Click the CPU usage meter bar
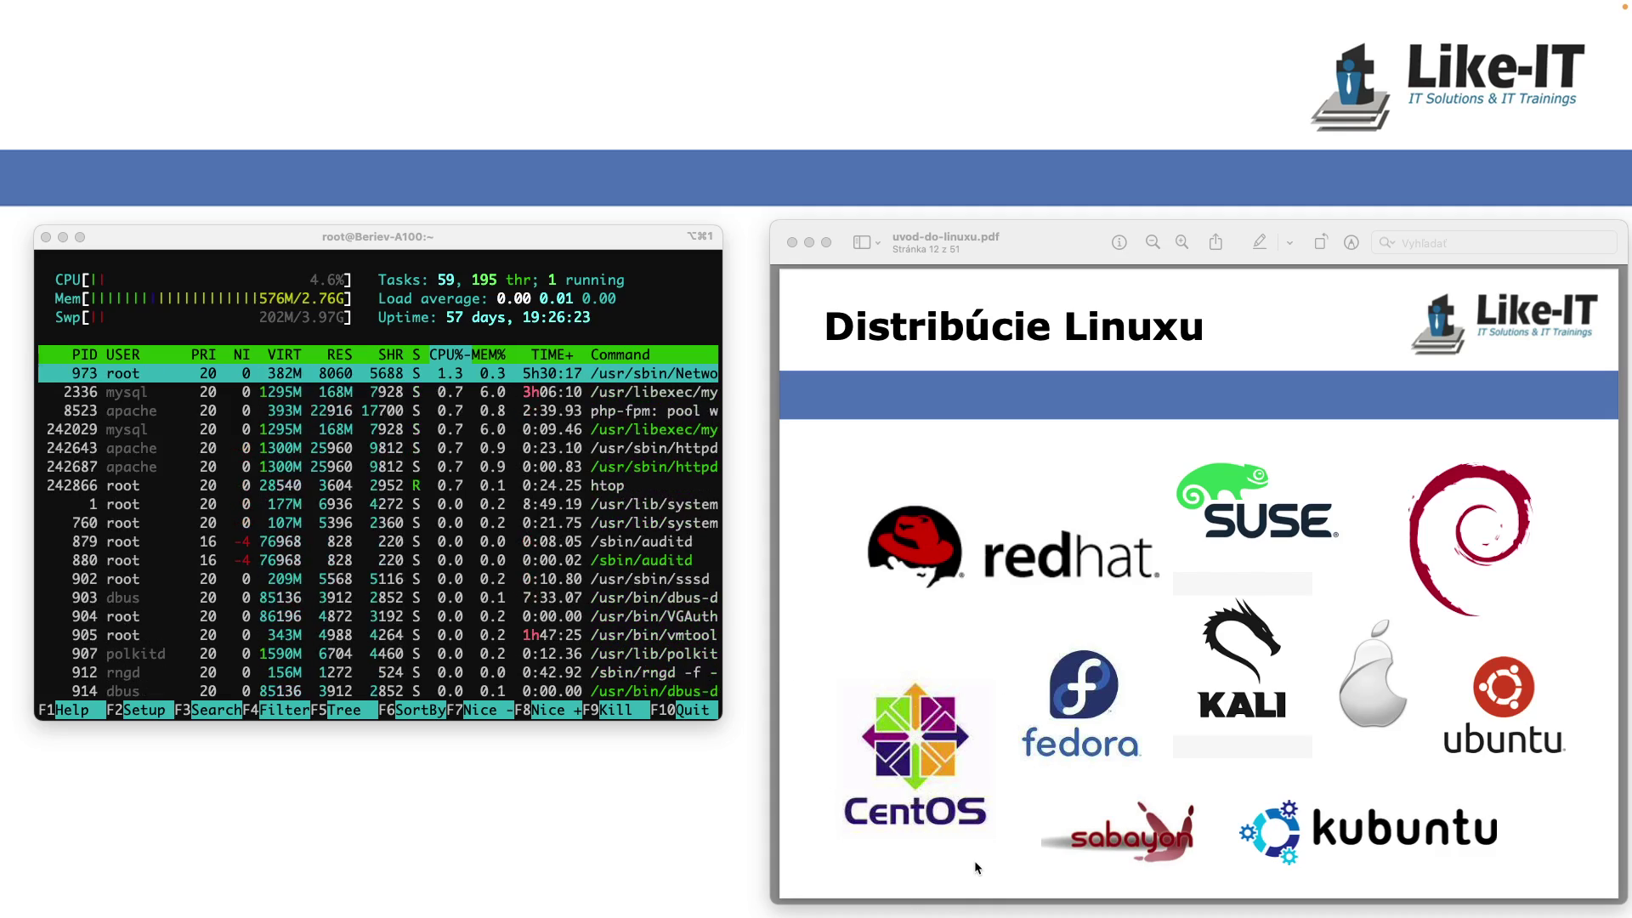Screen dimensions: 1632x918 (x=203, y=280)
